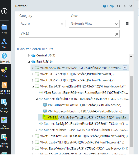Collapse Subnet default 10.2.1.0/24 node

click(x=37, y=99)
